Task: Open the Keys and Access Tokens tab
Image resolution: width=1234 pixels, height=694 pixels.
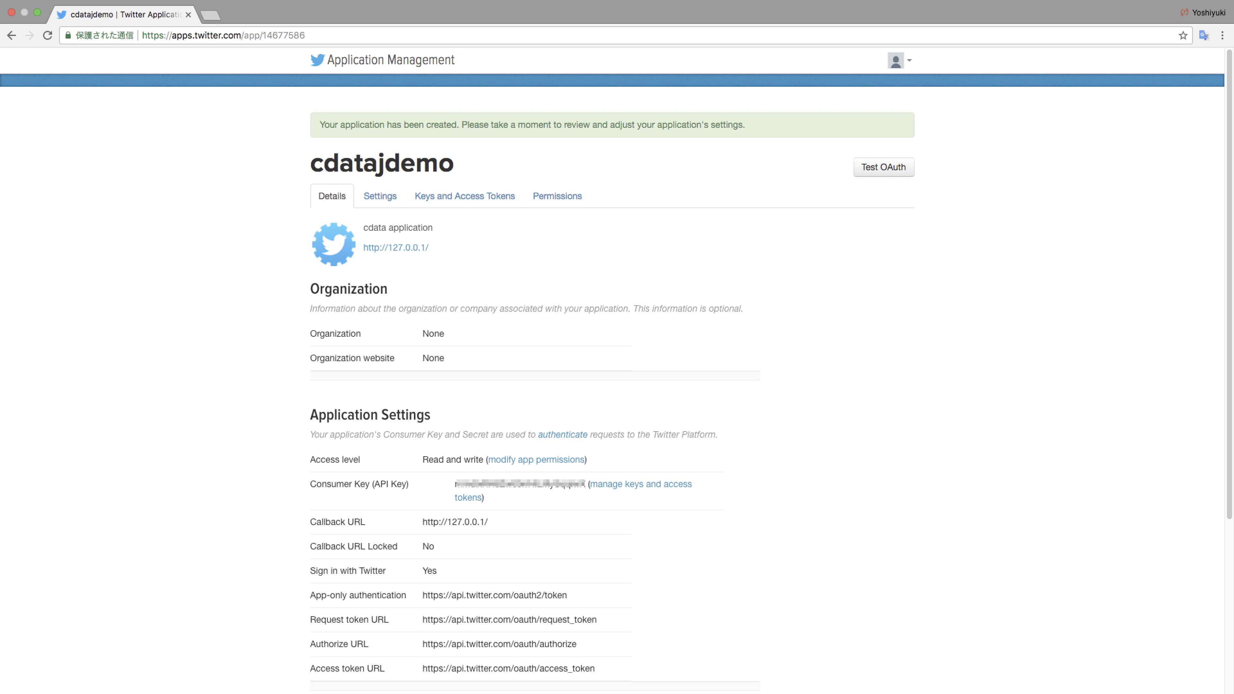Action: tap(465, 196)
